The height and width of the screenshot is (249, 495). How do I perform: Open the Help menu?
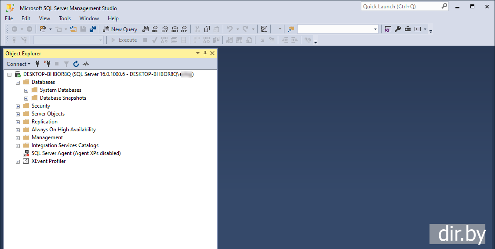coord(113,18)
